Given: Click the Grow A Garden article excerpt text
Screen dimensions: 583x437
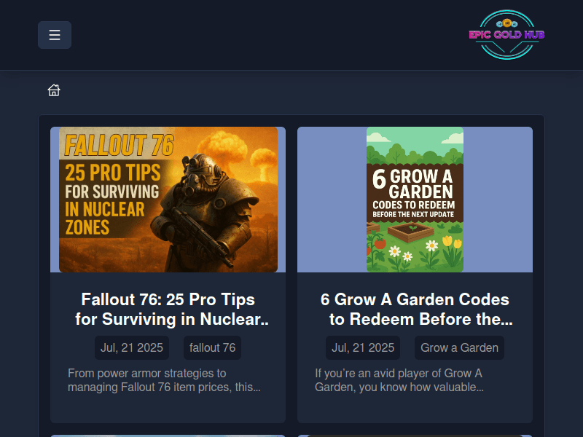Looking at the screenshot, I should coord(399,380).
